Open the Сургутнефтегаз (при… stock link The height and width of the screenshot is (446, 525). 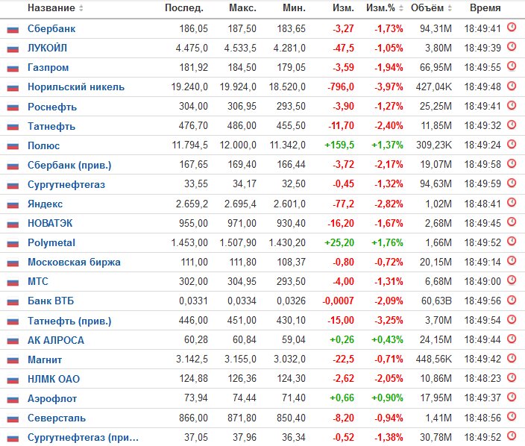point(83,437)
